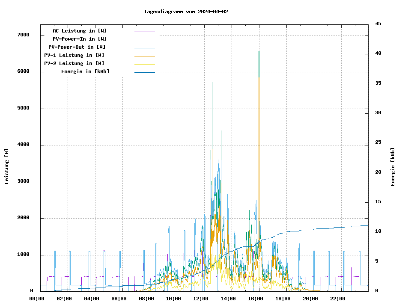Viewport: 411px width, 308px height.
Task: Click the 00:00 tick label on time axis
Action: [x=37, y=299]
